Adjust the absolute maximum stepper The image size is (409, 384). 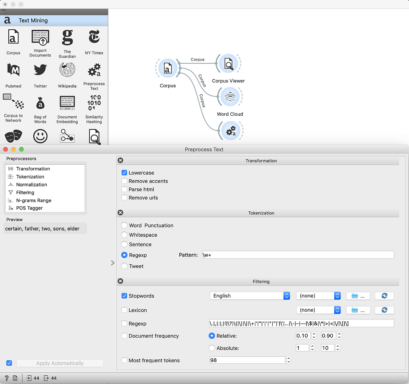338,348
